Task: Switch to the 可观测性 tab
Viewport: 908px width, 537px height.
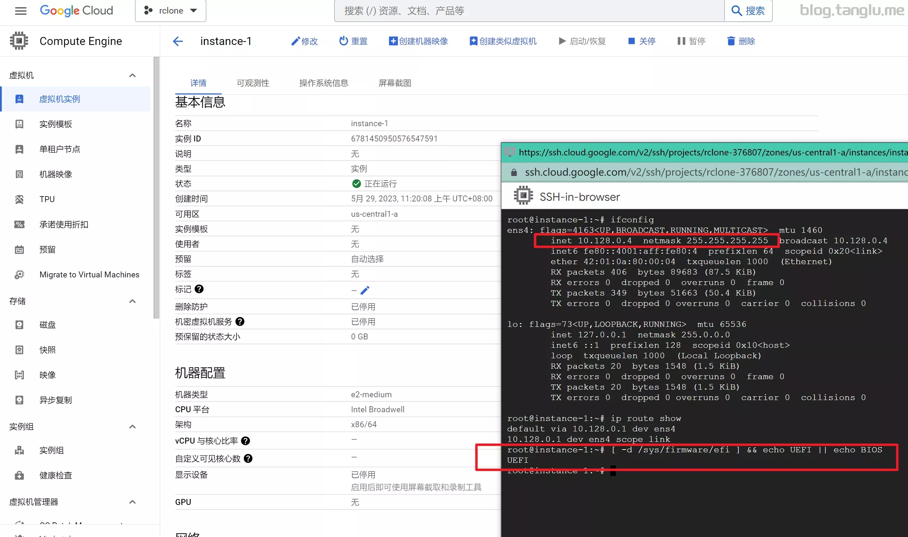Action: pyautogui.click(x=253, y=82)
